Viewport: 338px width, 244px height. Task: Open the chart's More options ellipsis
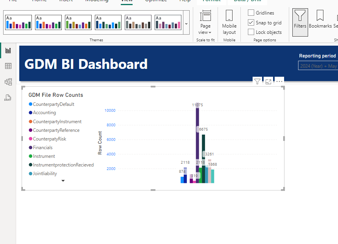point(279,81)
